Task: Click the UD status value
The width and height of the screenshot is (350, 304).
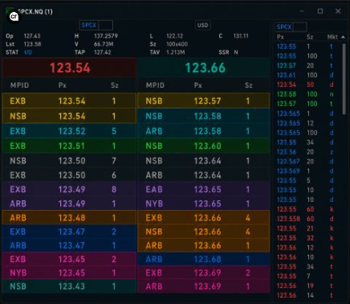Action: point(28,52)
